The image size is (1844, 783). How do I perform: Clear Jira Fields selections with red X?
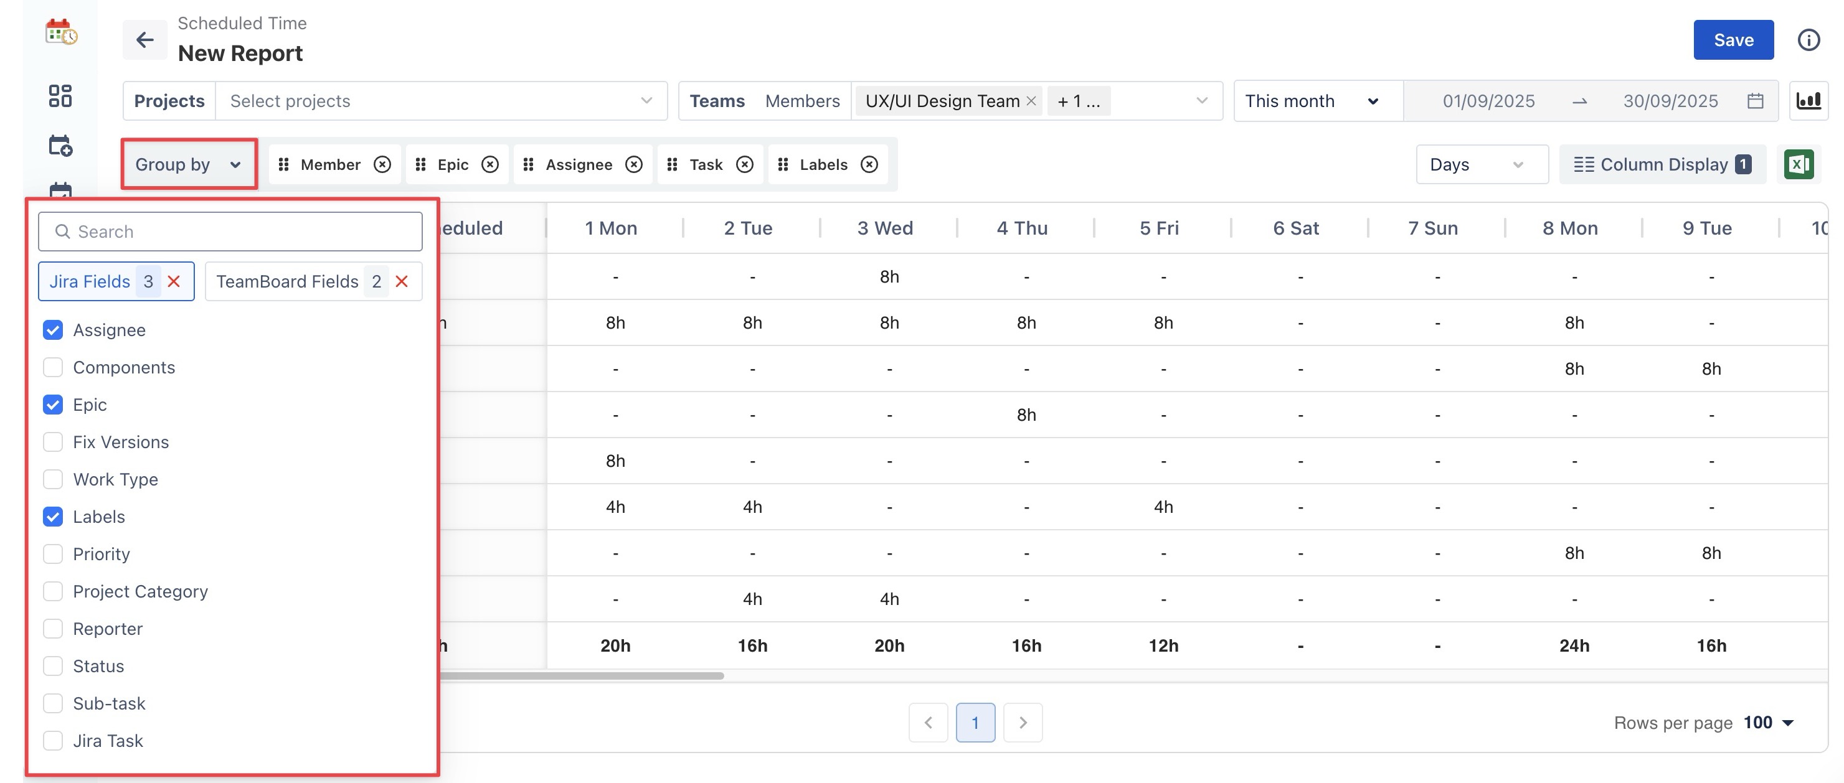[x=174, y=281]
